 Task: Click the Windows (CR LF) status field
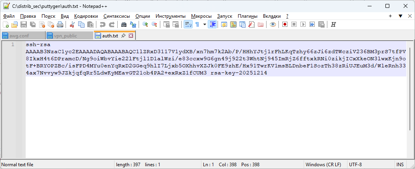[x=323, y=165]
